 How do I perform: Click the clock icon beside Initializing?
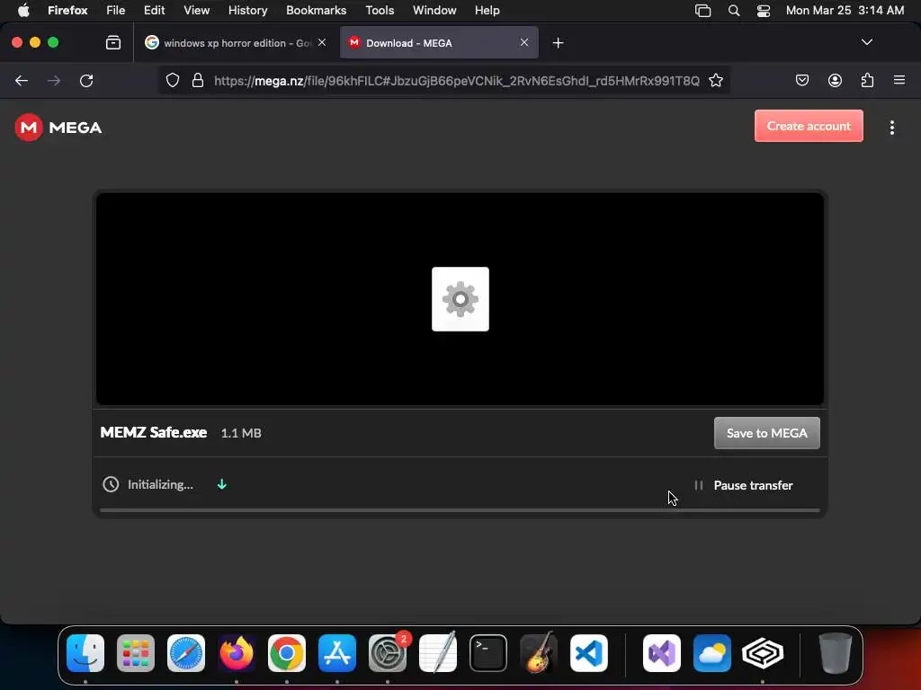(x=111, y=484)
